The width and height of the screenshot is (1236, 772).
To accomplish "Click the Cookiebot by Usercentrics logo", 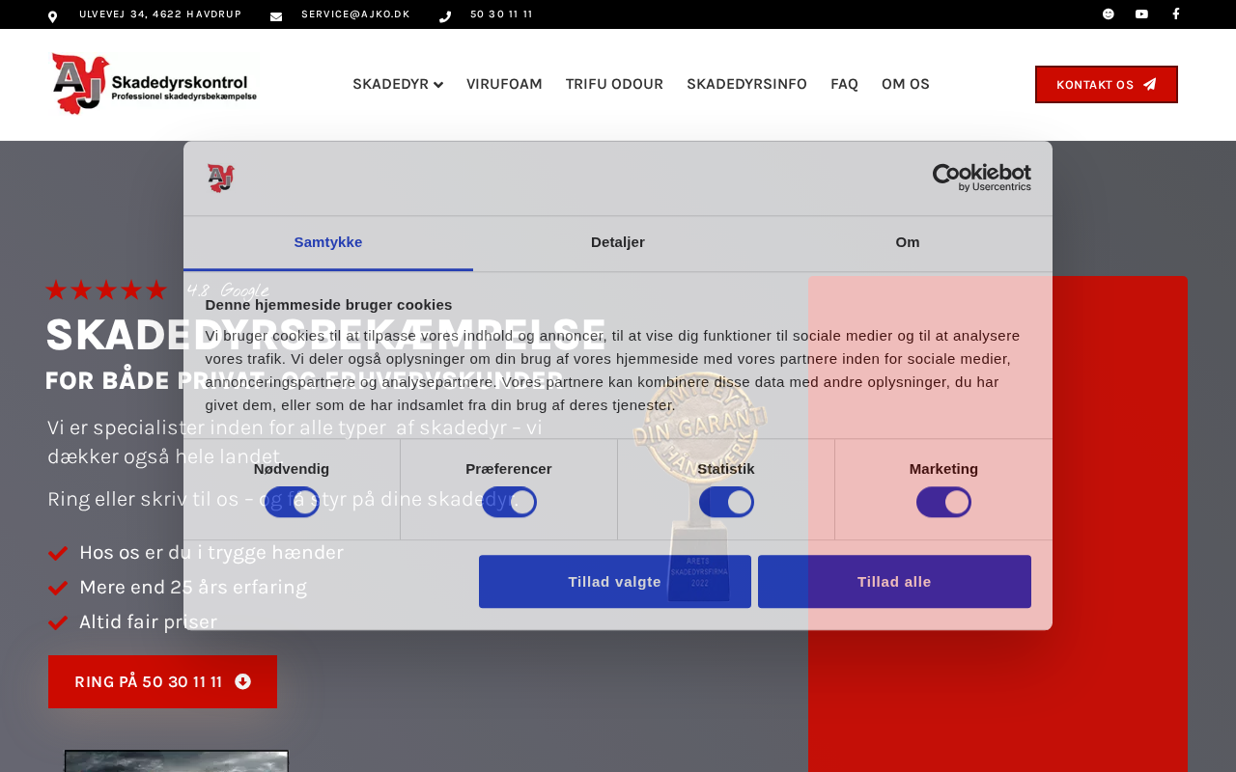I will pos(982,177).
